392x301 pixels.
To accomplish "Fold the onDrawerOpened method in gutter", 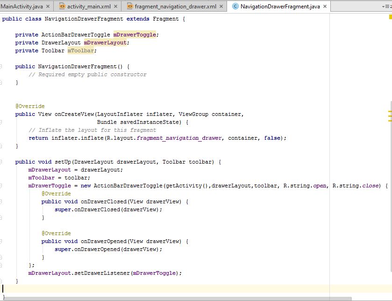I will point(1,241).
